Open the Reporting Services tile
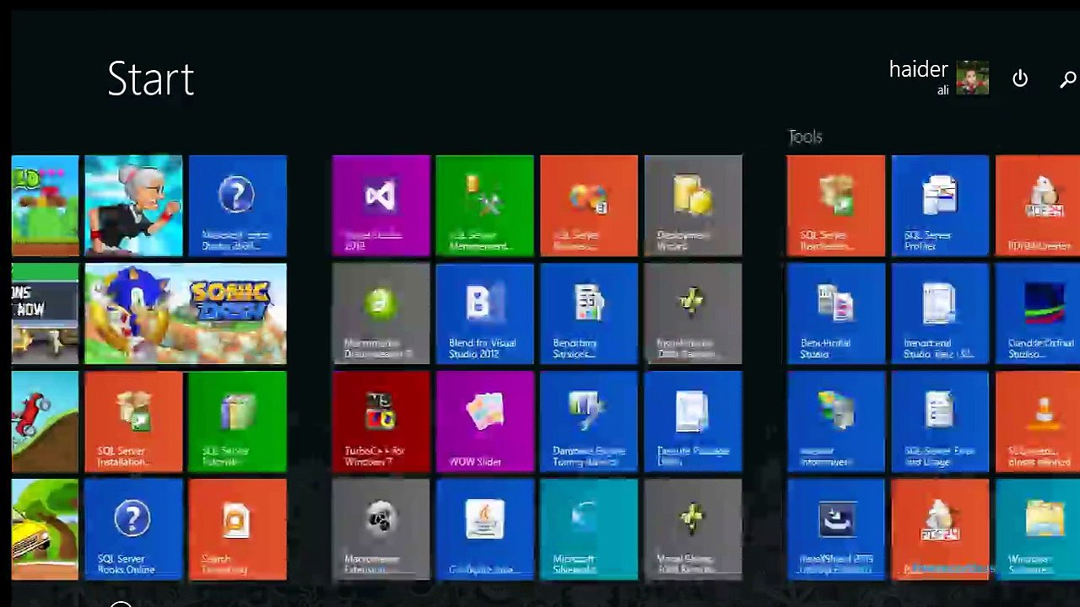The width and height of the screenshot is (1080, 607). point(589,314)
